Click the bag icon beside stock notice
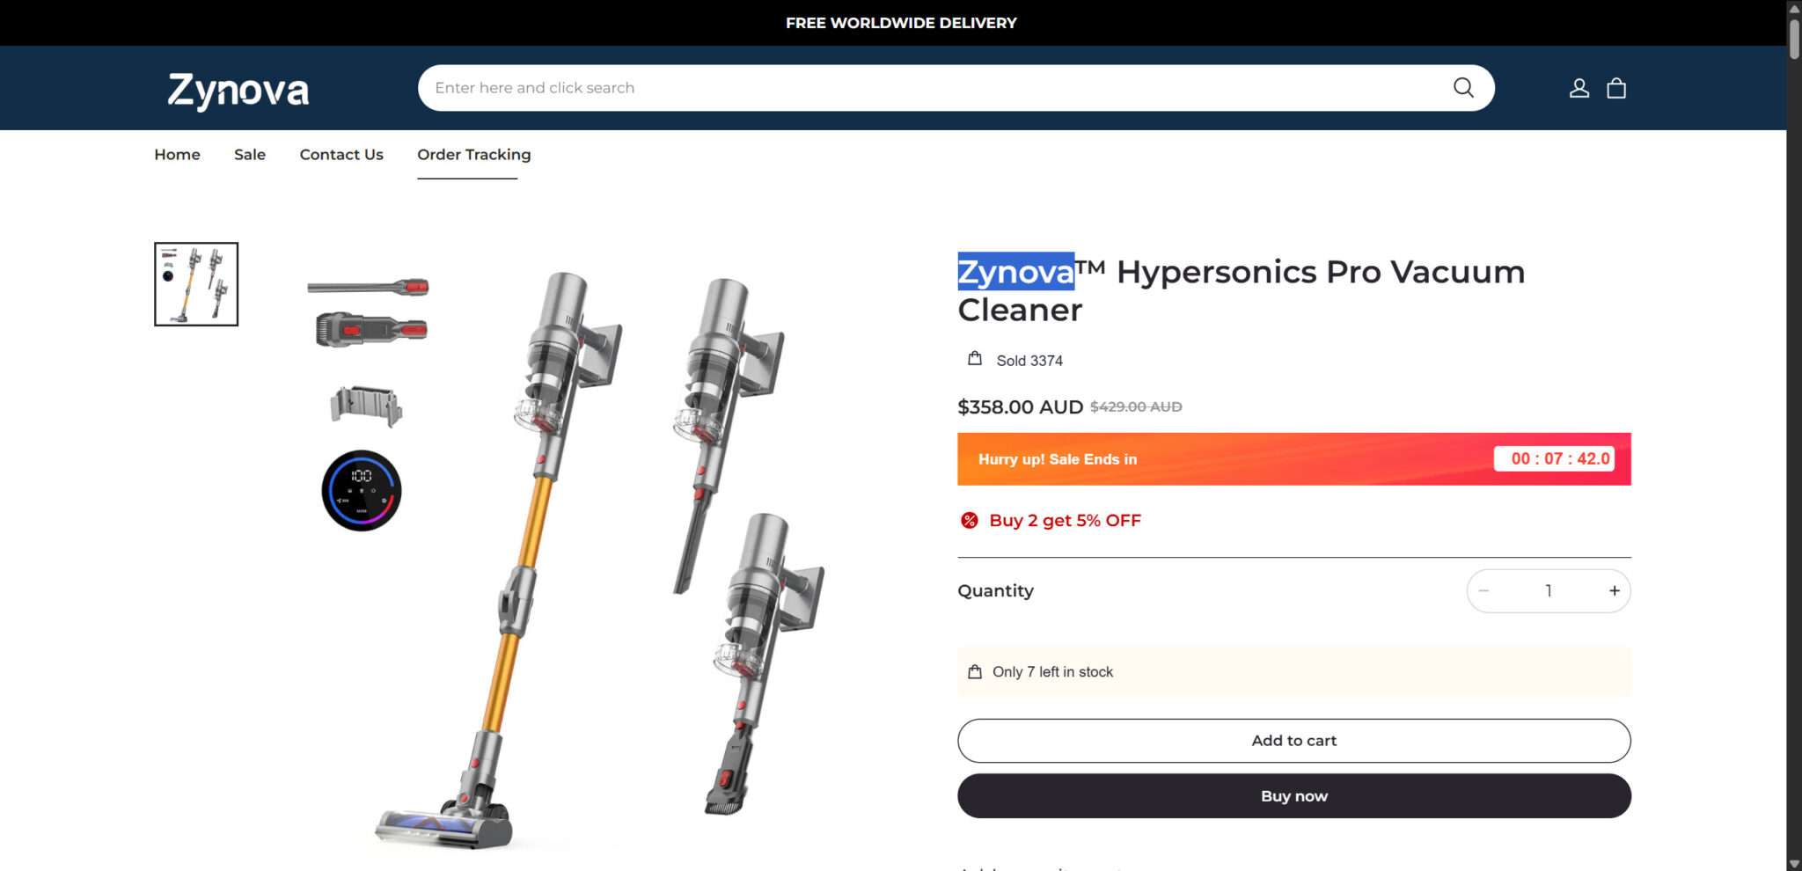This screenshot has height=871, width=1802. pos(975,672)
